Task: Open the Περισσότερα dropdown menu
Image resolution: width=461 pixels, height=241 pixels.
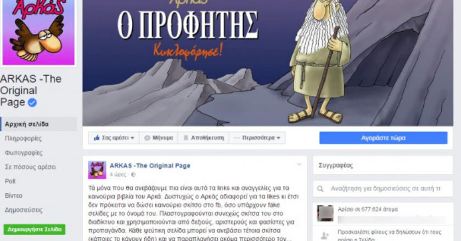Action: 257,138
